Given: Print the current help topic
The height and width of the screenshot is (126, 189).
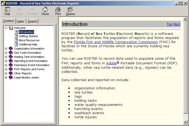Looking at the screenshot, I should point(58,10).
